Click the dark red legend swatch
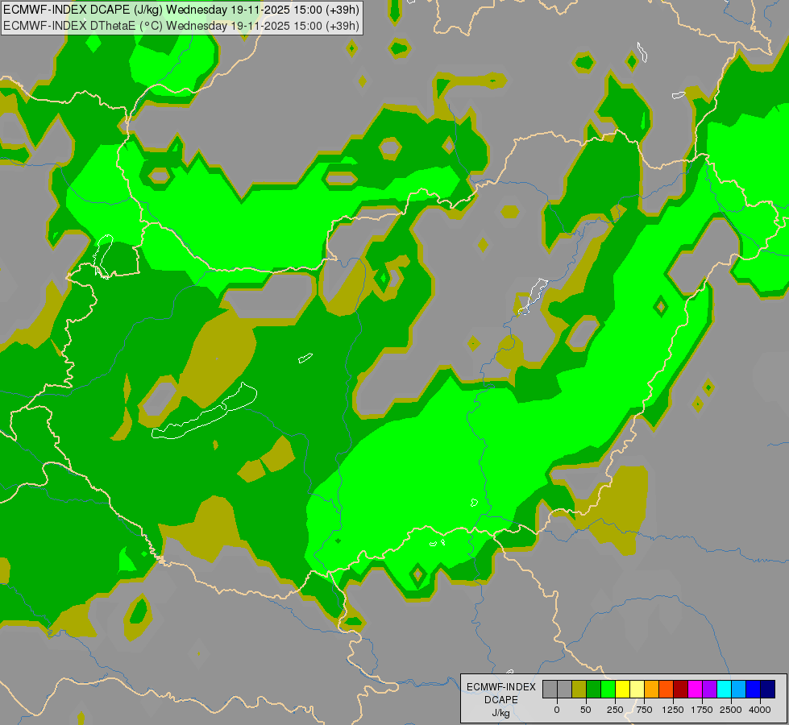Screen dimensions: 789x725 [681, 689]
